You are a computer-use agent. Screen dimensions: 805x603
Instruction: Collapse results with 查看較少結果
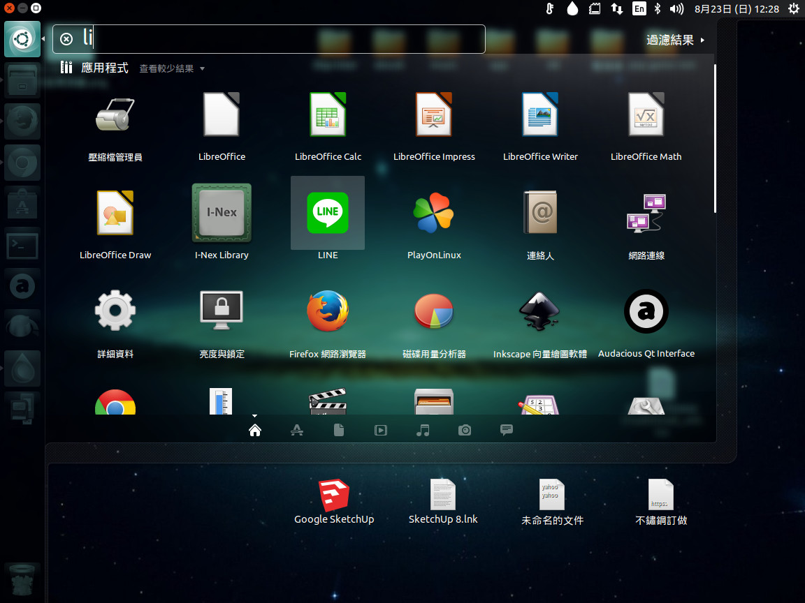(172, 68)
